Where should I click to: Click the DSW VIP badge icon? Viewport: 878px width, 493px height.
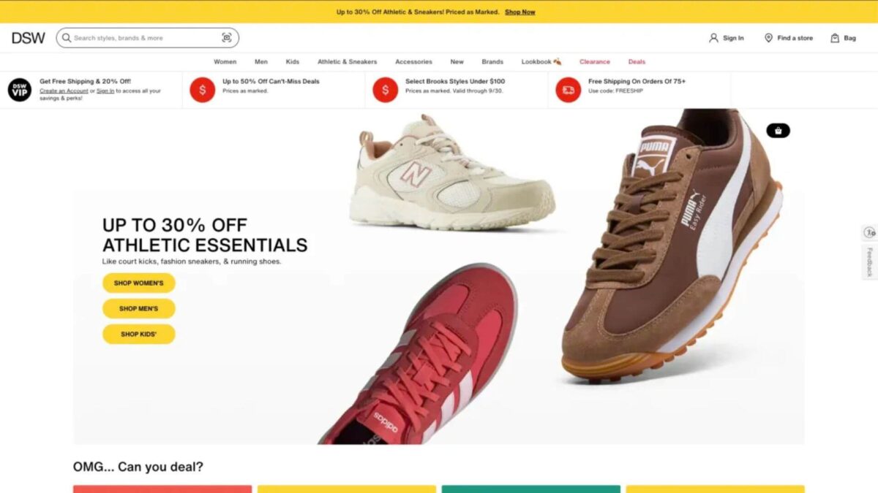click(20, 90)
